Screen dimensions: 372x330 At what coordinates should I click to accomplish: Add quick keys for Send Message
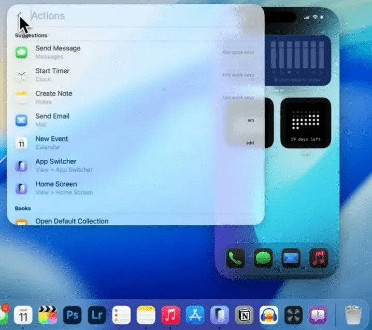pyautogui.click(x=238, y=52)
